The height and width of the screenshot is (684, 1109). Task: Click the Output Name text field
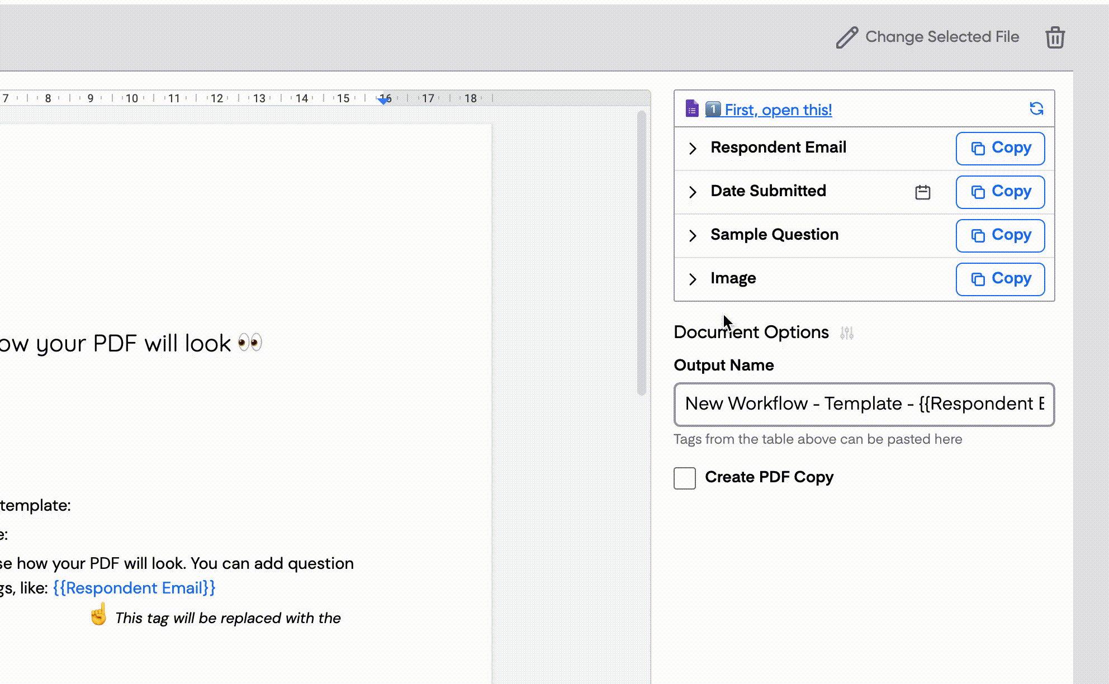[x=864, y=404]
